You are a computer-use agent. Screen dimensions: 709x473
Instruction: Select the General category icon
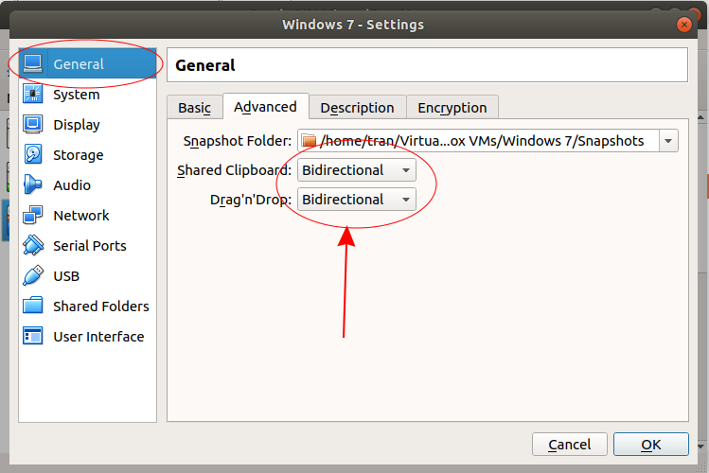(x=33, y=63)
